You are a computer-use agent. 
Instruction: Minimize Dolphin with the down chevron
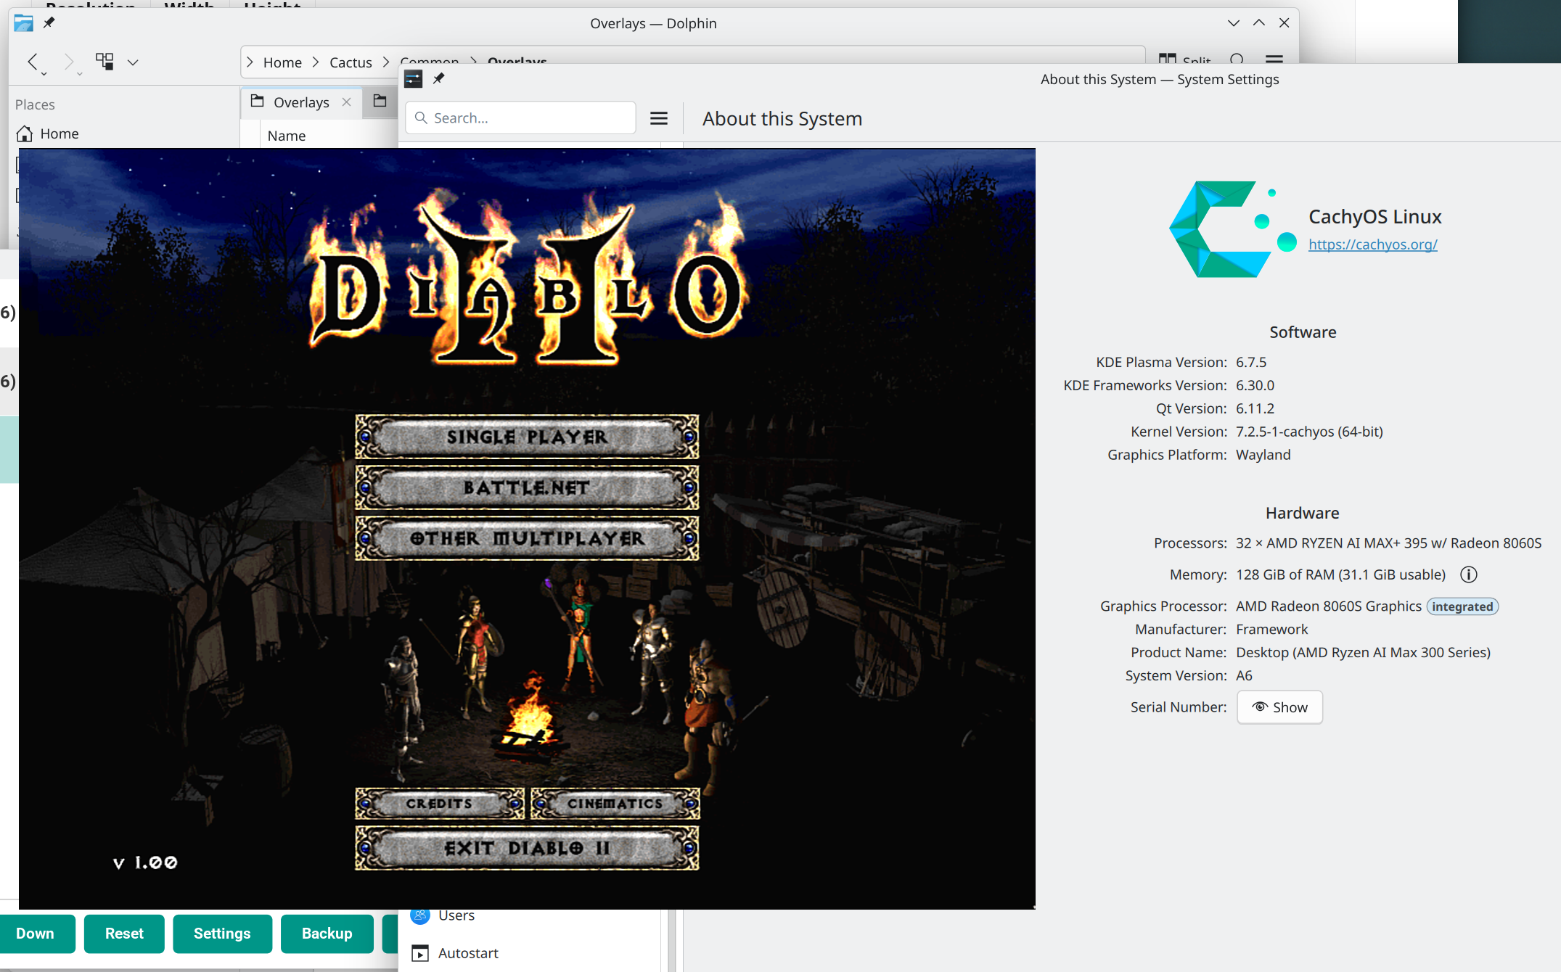click(1234, 23)
